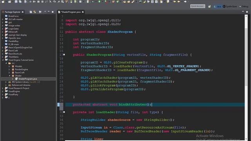Collapse Voxel Engine Tutorial Series project
This screenshot has height=141, width=251.
click(3, 60)
